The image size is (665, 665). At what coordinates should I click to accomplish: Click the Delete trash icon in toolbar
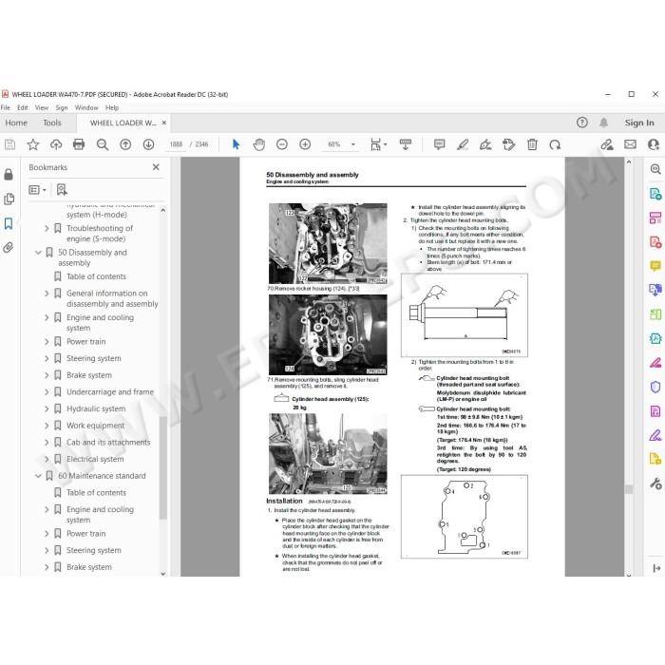tap(532, 144)
